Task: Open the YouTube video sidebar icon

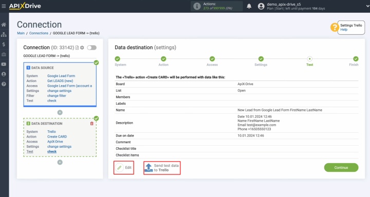Action: [x=4, y=64]
